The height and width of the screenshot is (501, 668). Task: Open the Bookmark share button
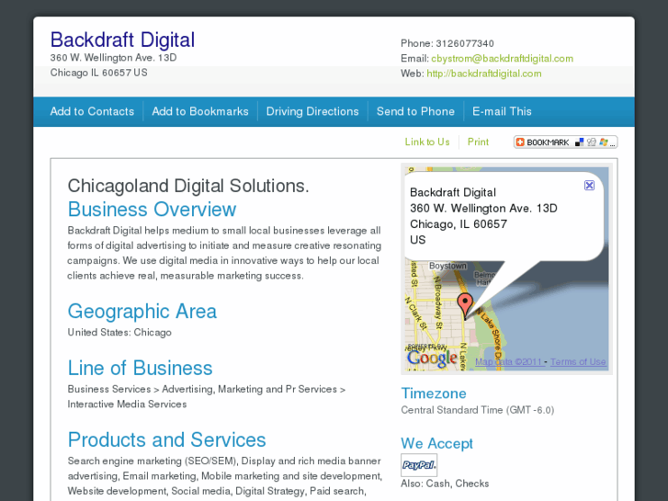tap(565, 142)
